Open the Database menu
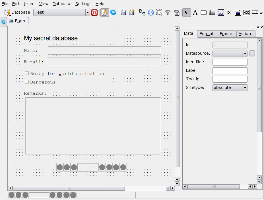Image resolution: width=264 pixels, height=200 pixels. [62, 4]
